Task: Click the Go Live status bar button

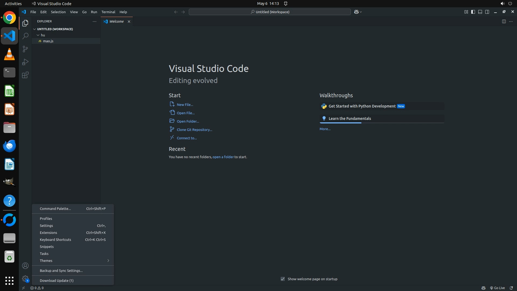Action: click(x=497, y=288)
